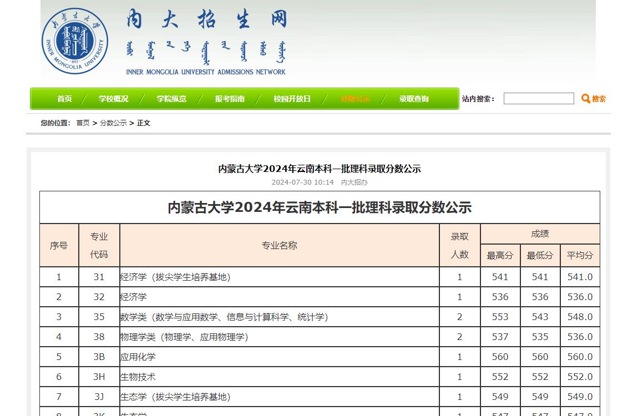Click the major code cell 35
638x416 pixels.
[99, 317]
